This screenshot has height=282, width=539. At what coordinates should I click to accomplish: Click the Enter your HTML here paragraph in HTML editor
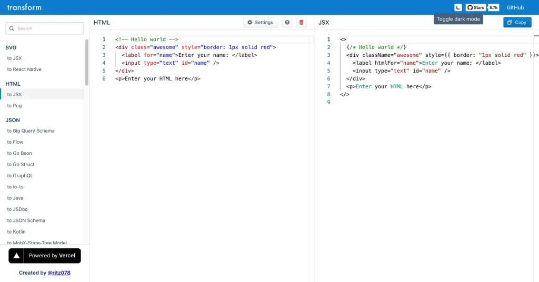(x=158, y=79)
